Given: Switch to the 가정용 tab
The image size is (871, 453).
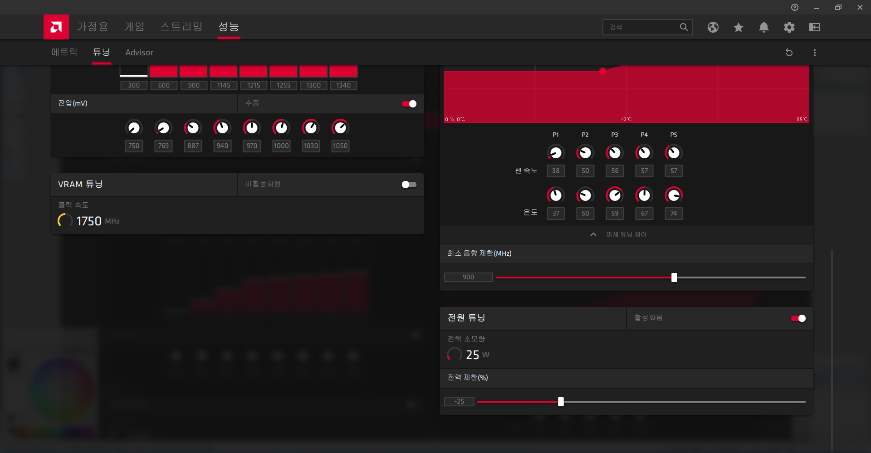Looking at the screenshot, I should coord(93,27).
